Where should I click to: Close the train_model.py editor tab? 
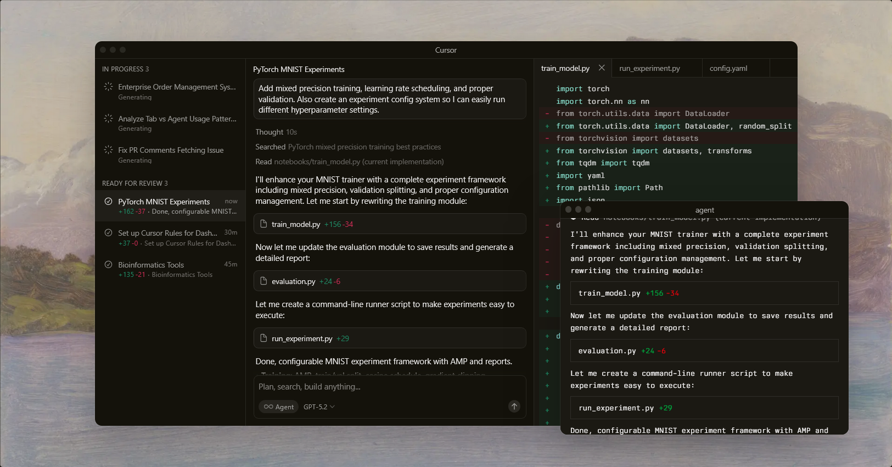click(x=602, y=68)
